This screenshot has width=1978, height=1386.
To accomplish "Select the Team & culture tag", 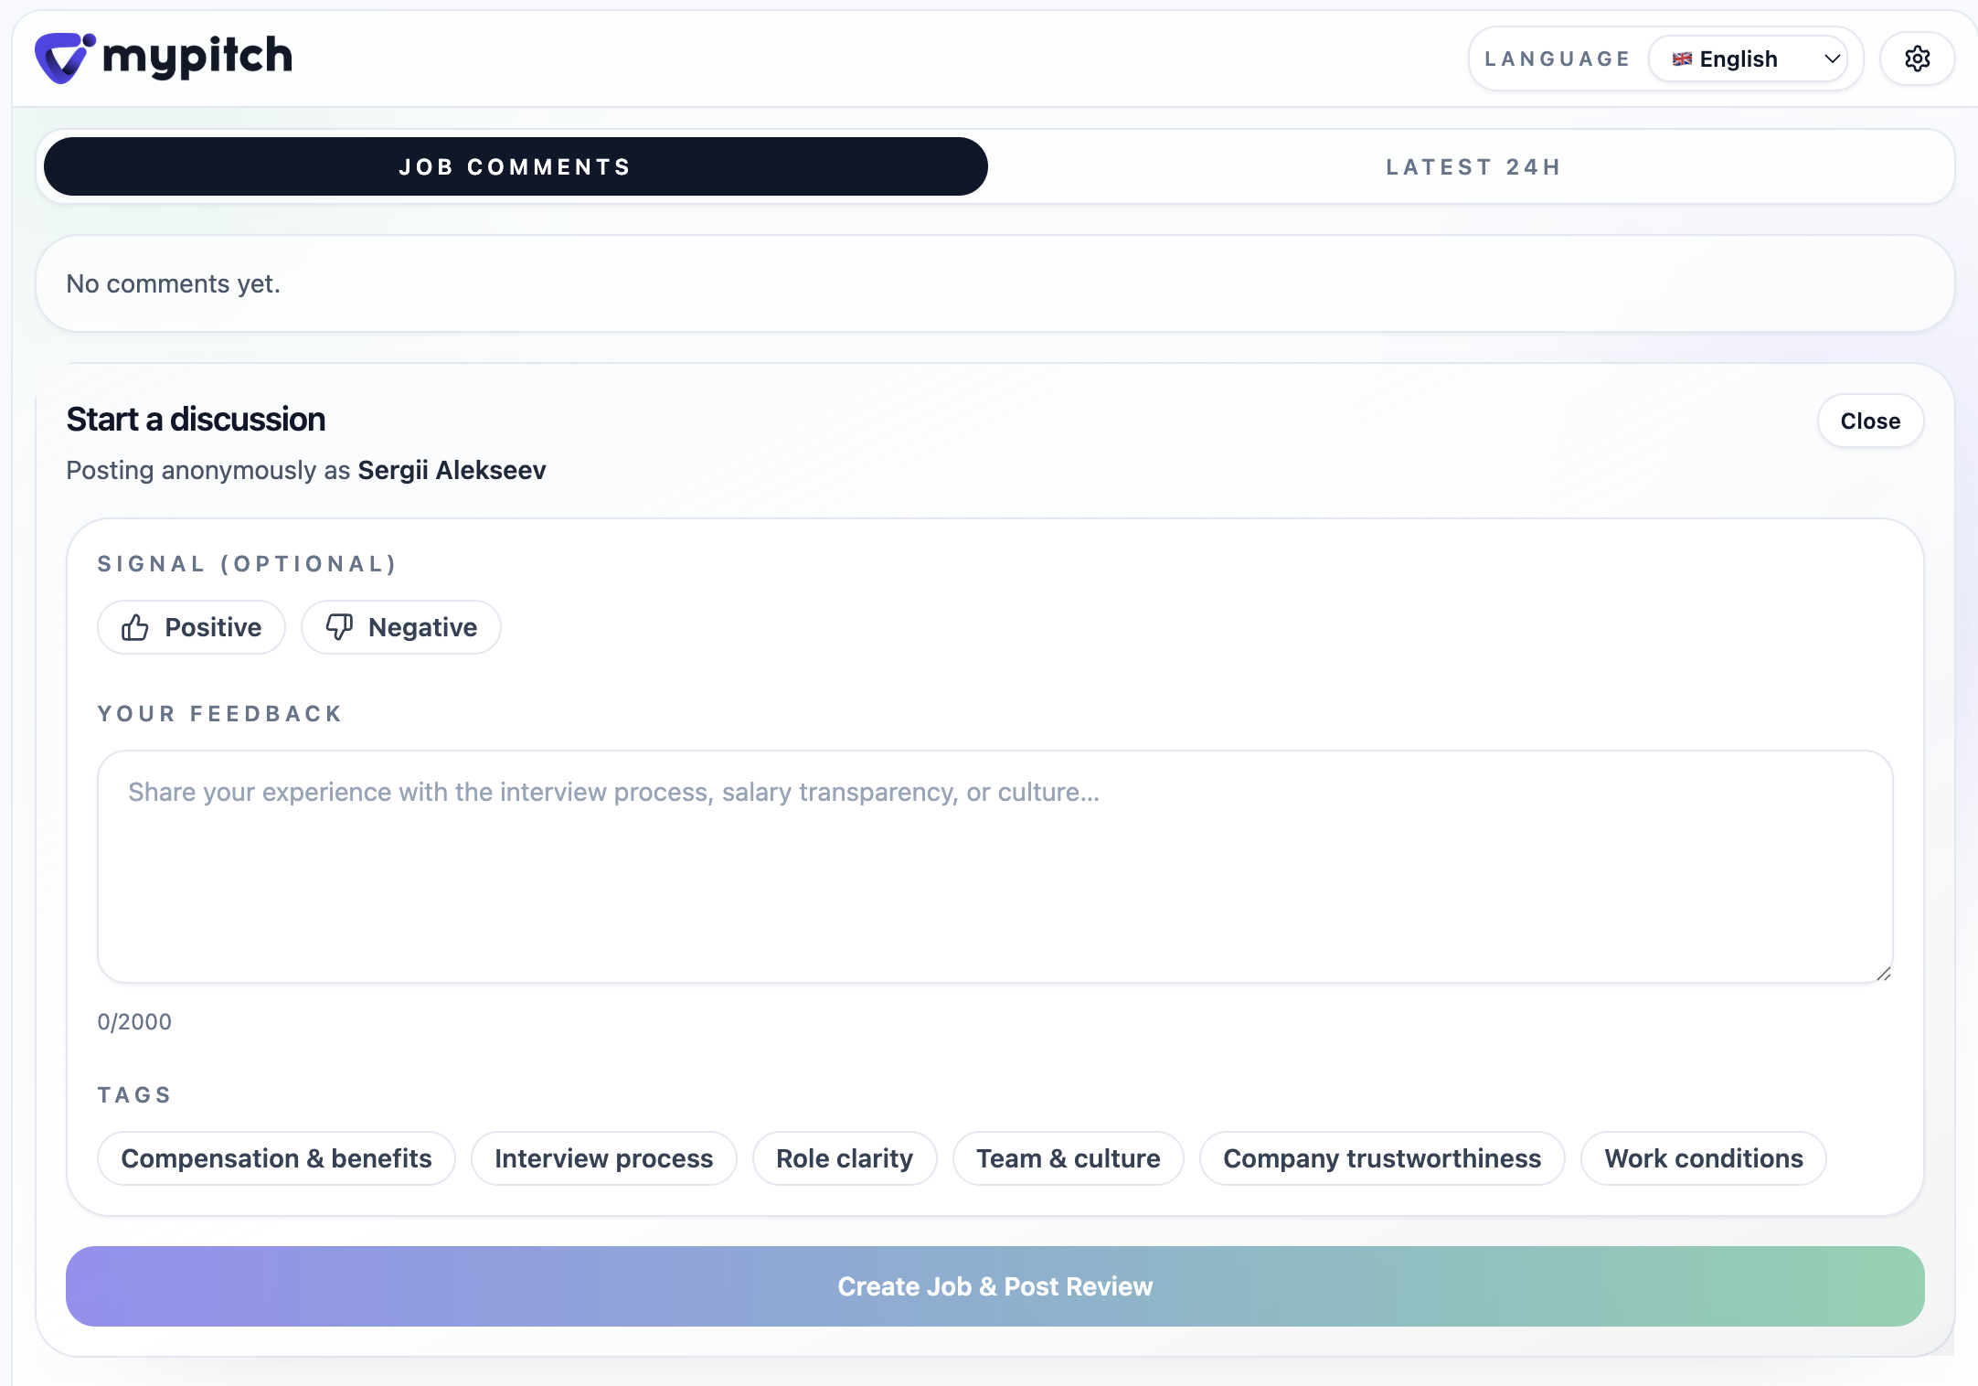I will pos(1068,1158).
